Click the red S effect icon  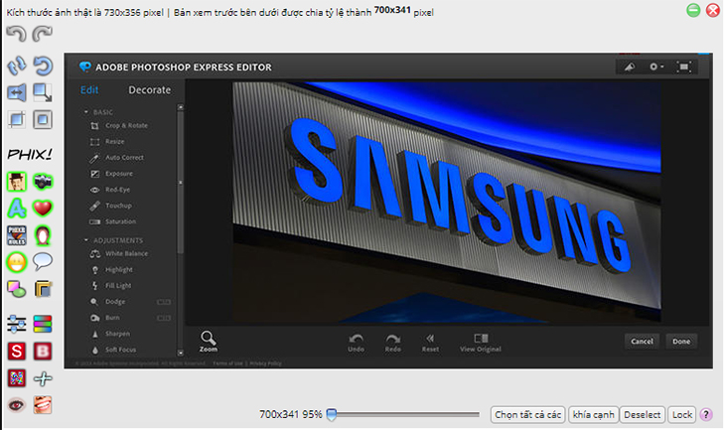(17, 352)
